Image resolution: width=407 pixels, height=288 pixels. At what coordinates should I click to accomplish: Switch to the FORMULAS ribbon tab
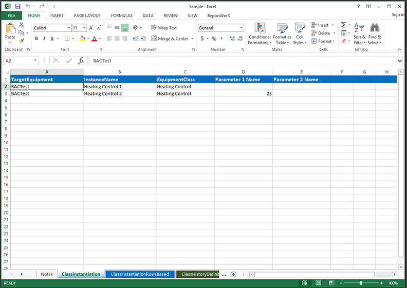[121, 15]
